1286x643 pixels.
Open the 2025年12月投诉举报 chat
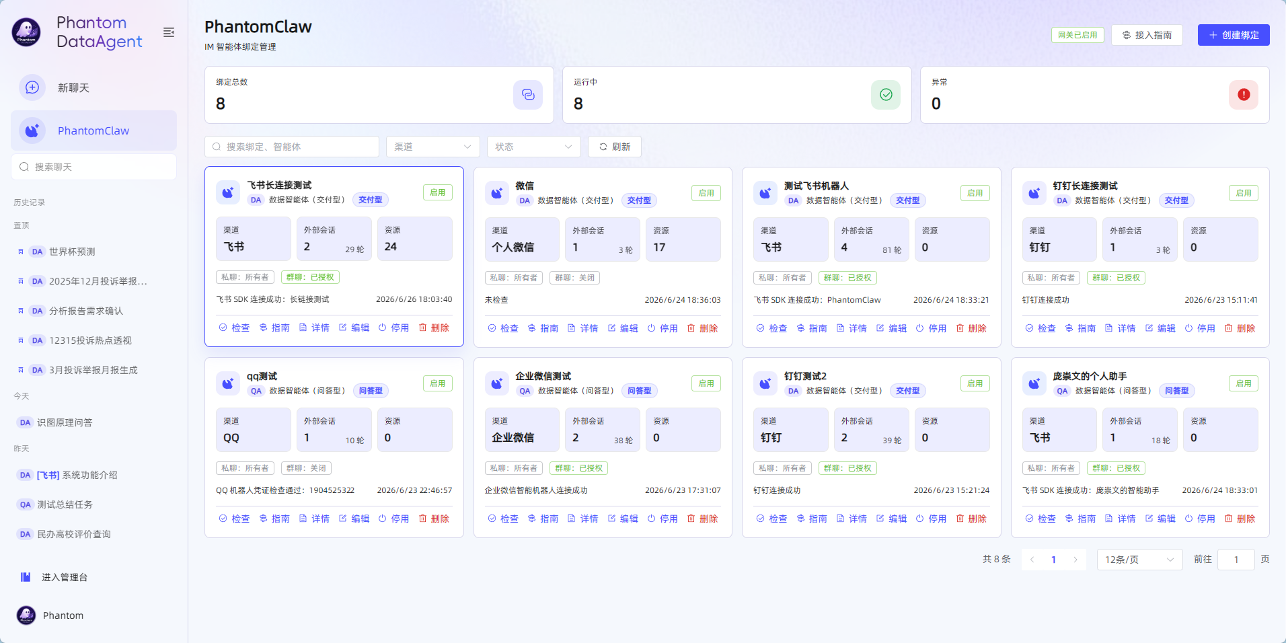[93, 281]
